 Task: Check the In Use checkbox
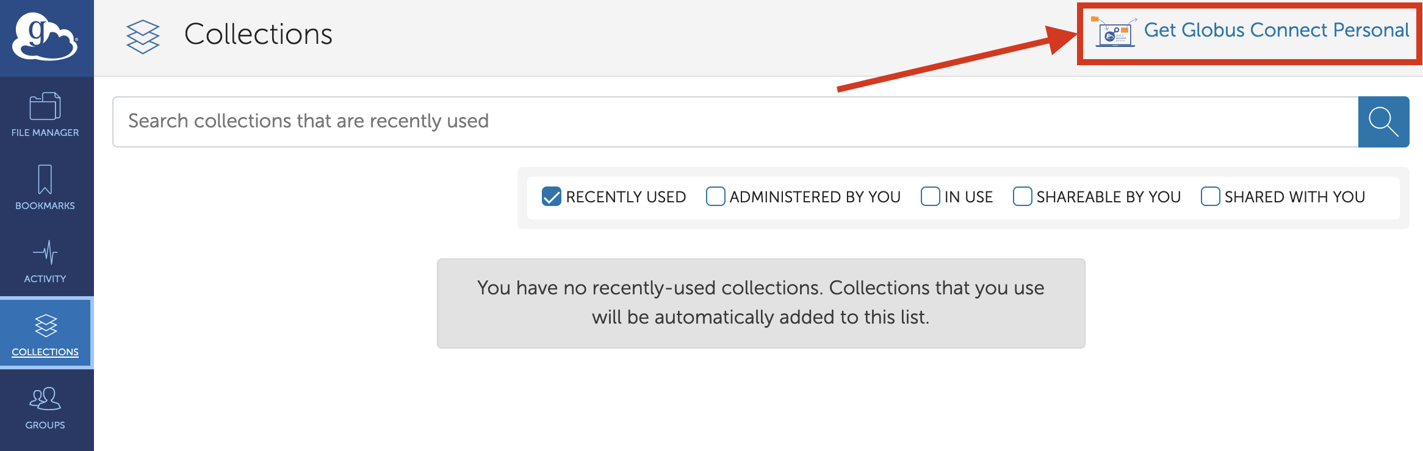coord(930,196)
